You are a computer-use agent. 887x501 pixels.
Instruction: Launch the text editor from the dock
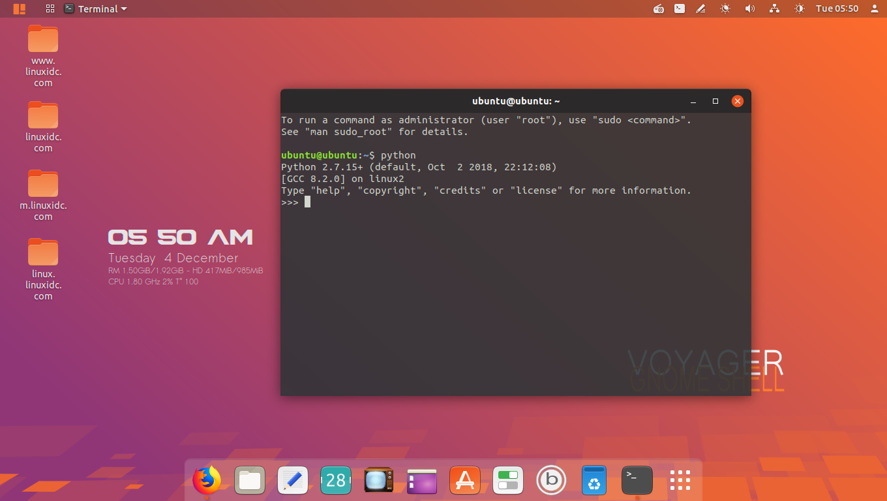pos(293,481)
